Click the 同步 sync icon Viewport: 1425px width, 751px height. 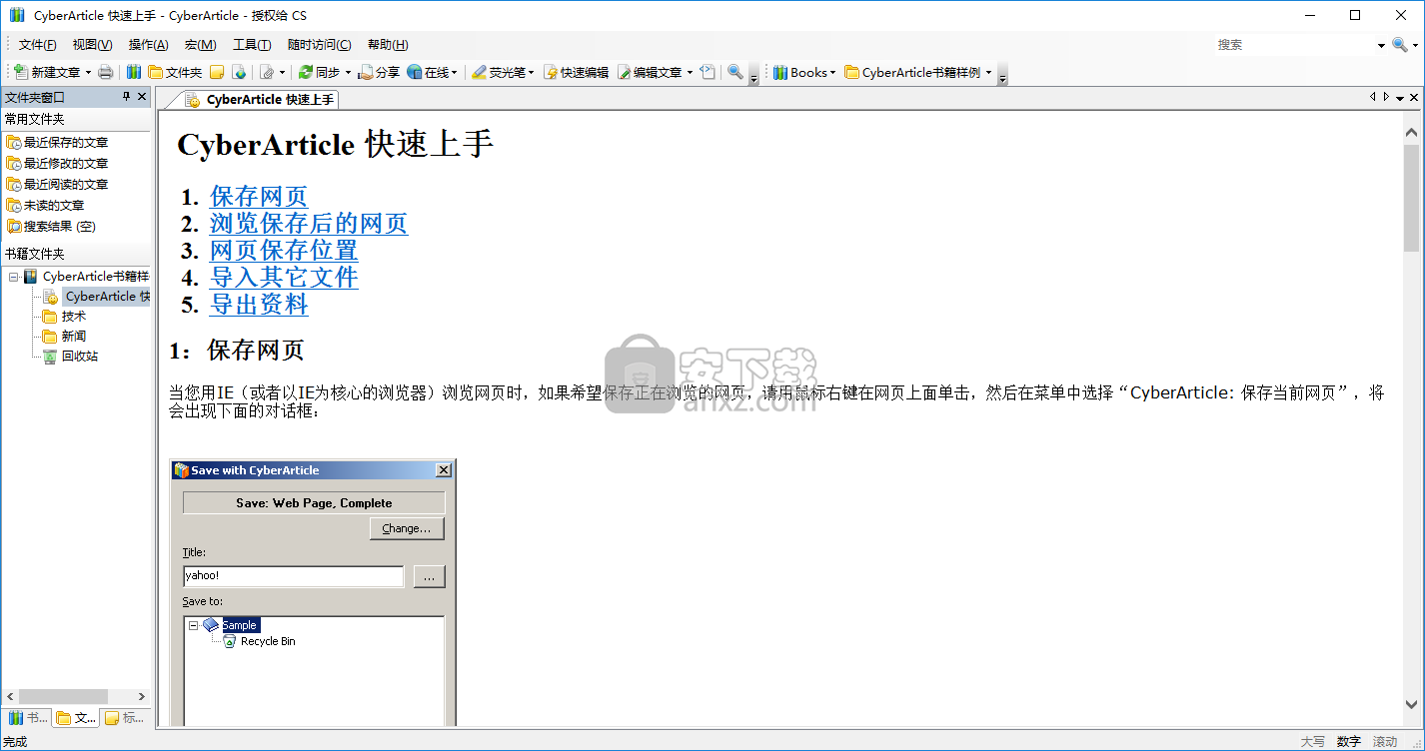(305, 72)
